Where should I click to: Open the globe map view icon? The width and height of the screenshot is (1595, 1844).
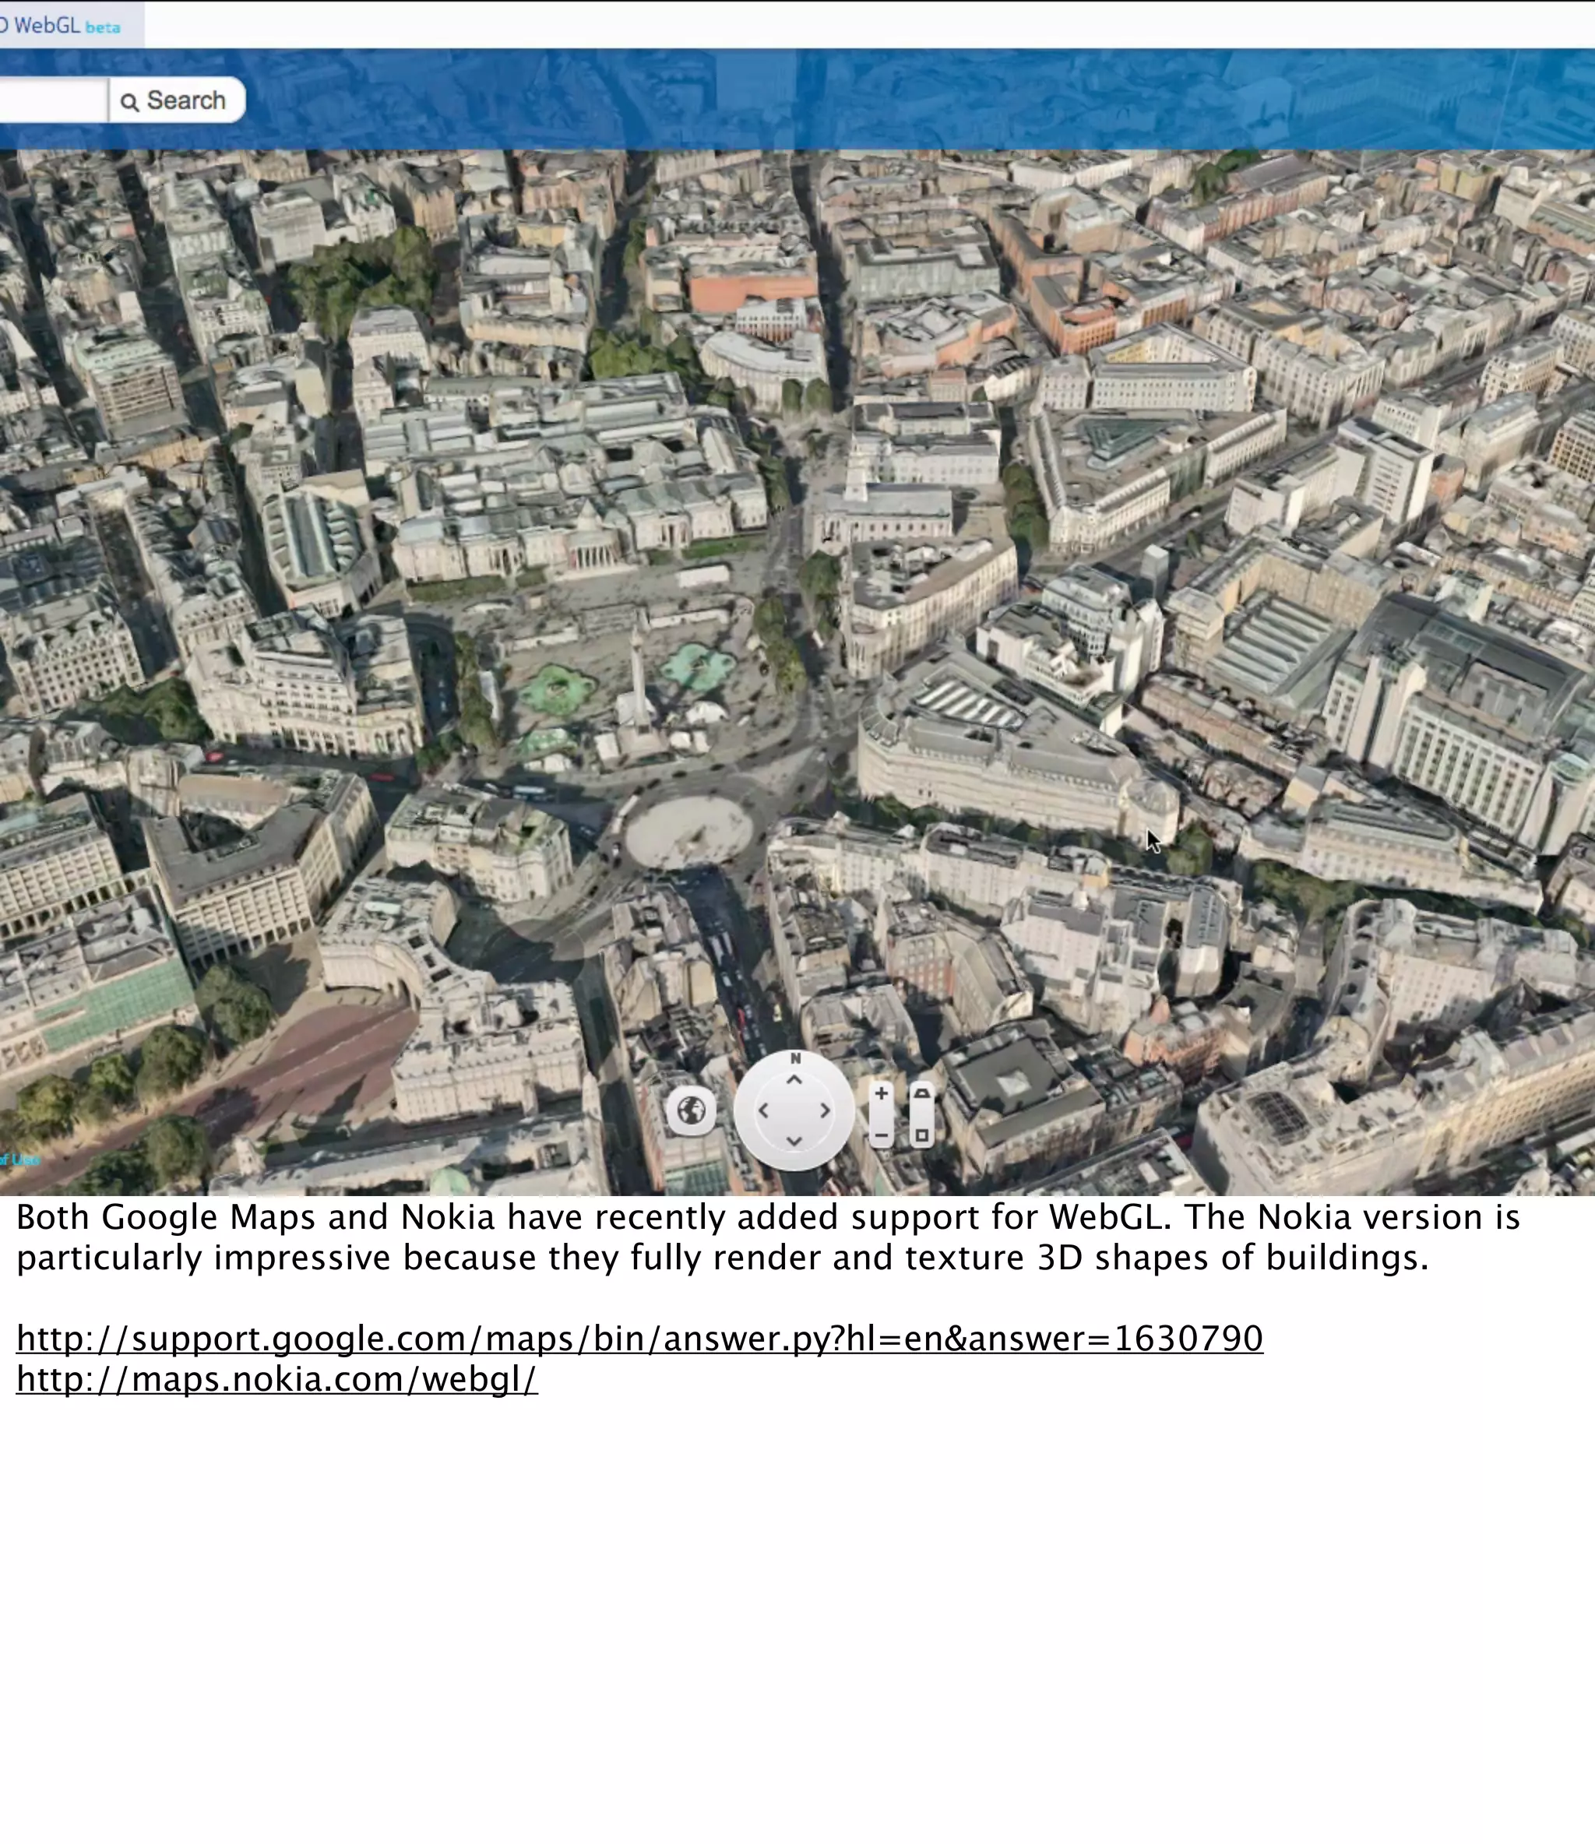(691, 1110)
